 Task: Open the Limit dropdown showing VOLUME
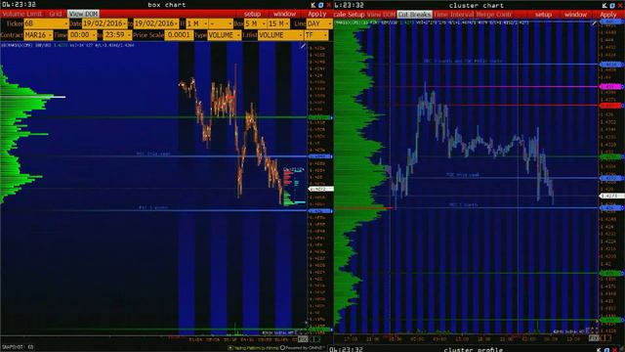[280, 35]
